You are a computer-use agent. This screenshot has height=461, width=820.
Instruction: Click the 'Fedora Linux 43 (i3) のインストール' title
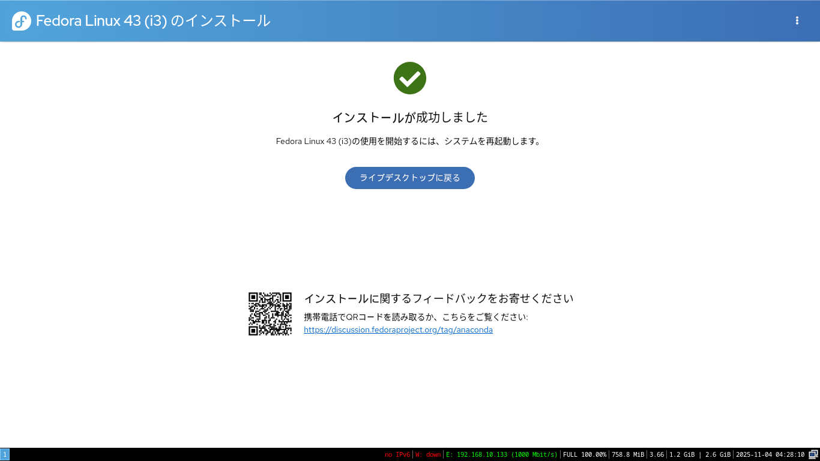click(153, 21)
